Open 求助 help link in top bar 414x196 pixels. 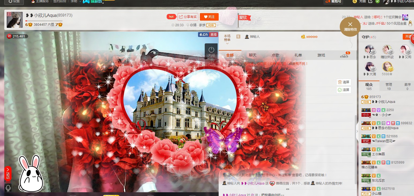[74, 1]
